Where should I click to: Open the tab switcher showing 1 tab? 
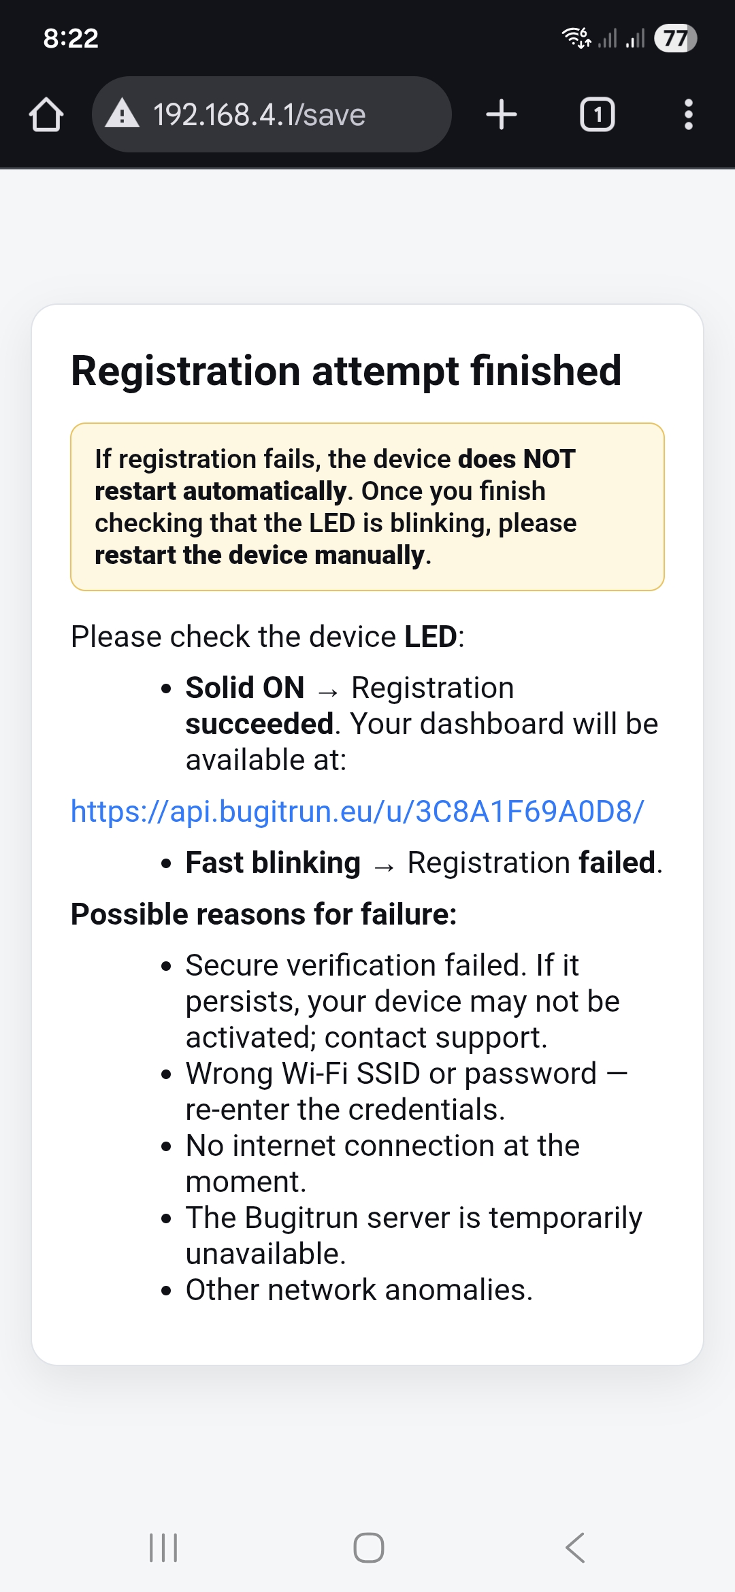click(x=597, y=114)
